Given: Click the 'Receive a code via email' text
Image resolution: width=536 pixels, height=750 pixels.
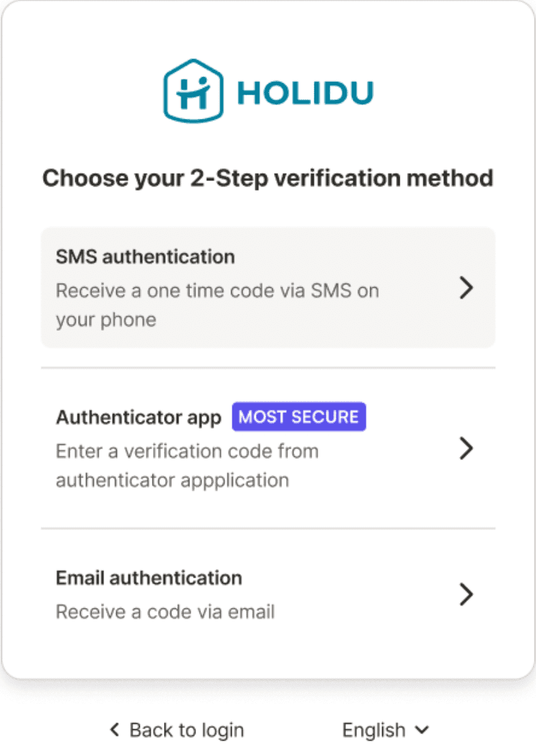Looking at the screenshot, I should (x=165, y=612).
